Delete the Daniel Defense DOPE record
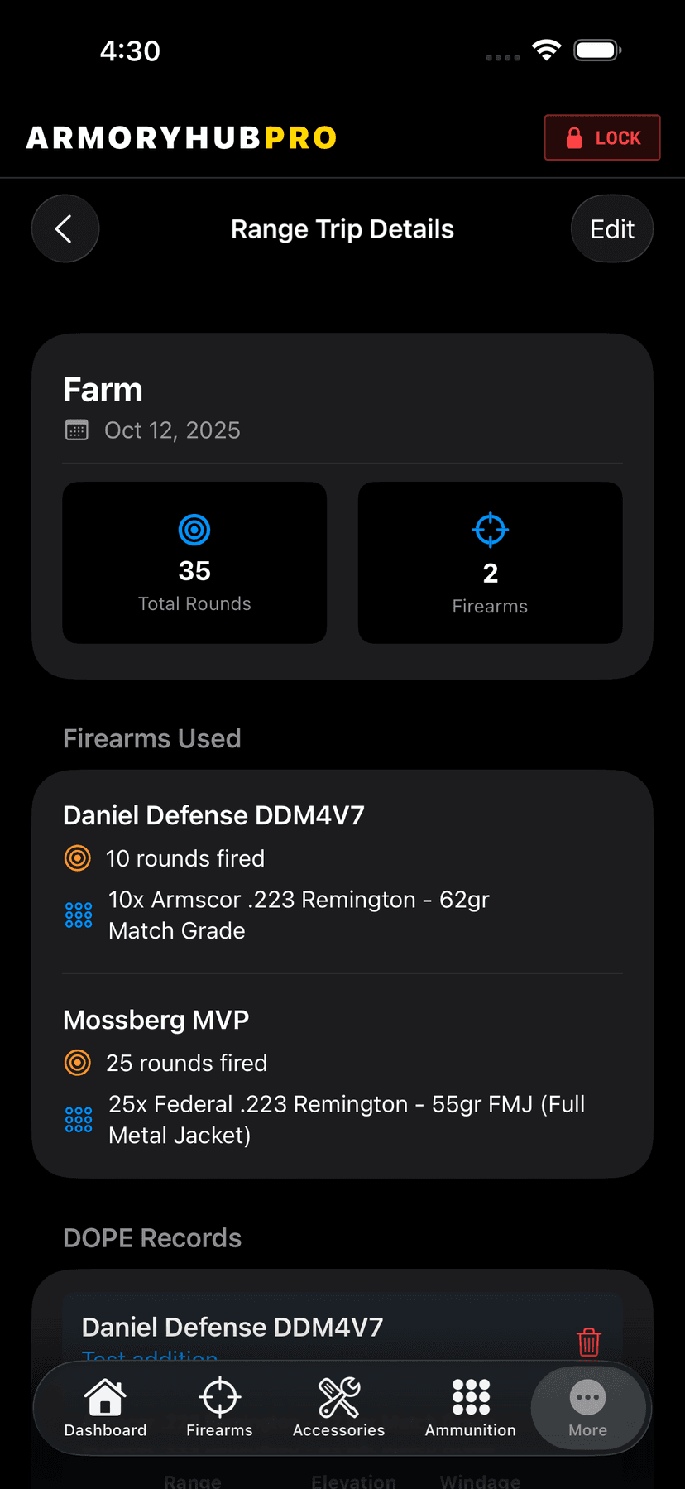Image resolution: width=685 pixels, height=1489 pixels. pyautogui.click(x=588, y=1342)
